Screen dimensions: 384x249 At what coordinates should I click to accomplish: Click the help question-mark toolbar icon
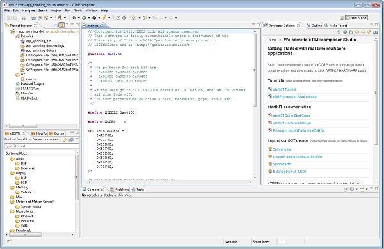118,18
